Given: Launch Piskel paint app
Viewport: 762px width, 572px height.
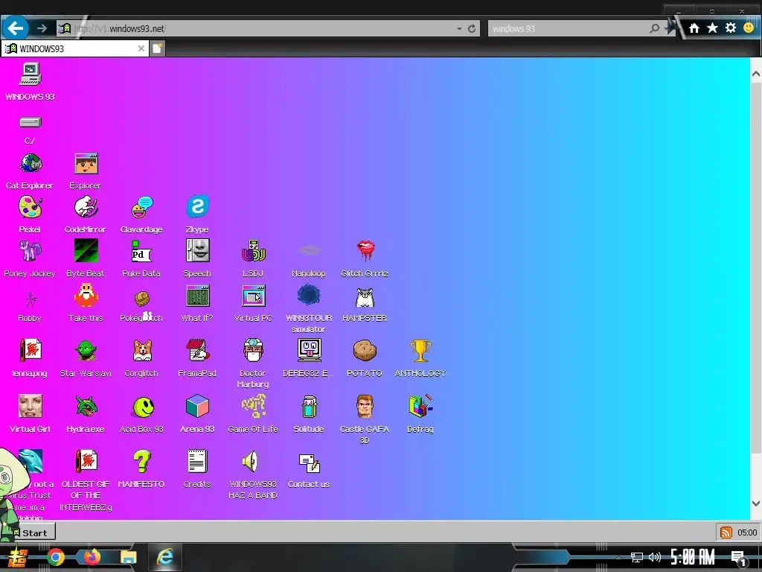Looking at the screenshot, I should 30,207.
